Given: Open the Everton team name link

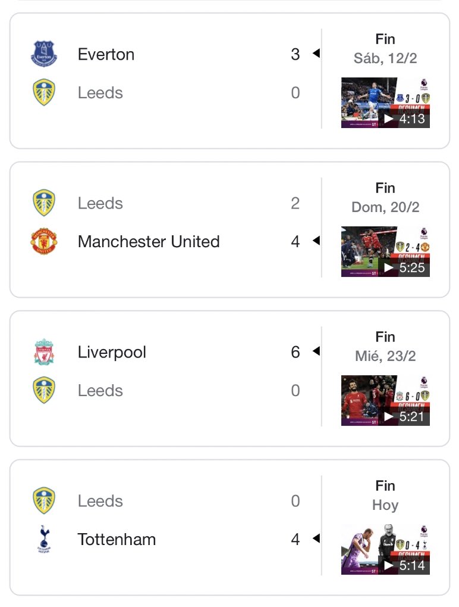Looking at the screenshot, I should (106, 54).
